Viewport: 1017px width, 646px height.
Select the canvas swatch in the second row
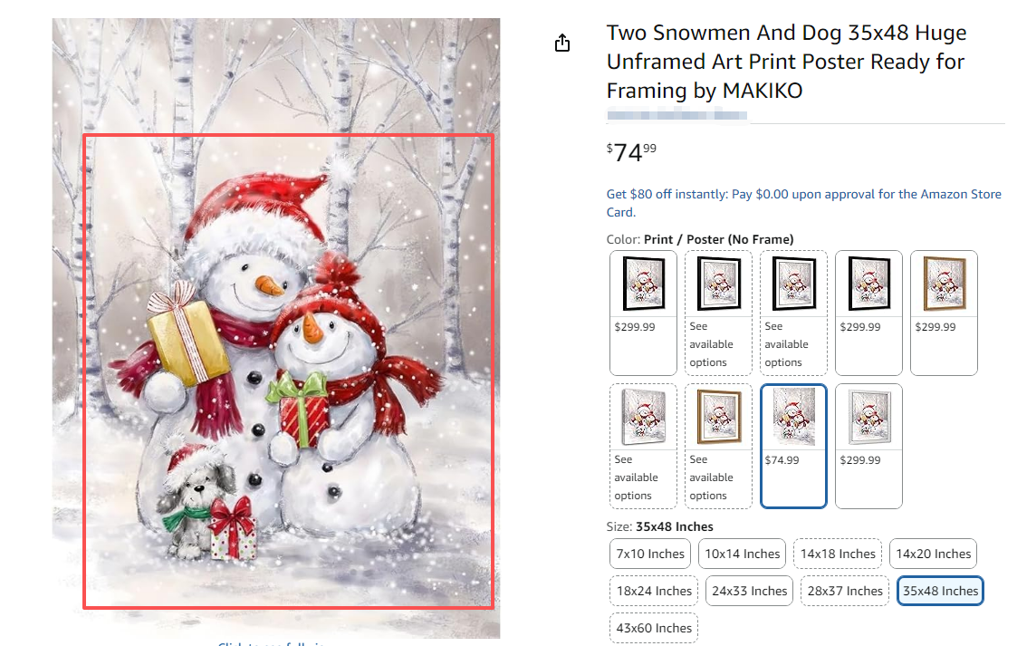pos(643,446)
